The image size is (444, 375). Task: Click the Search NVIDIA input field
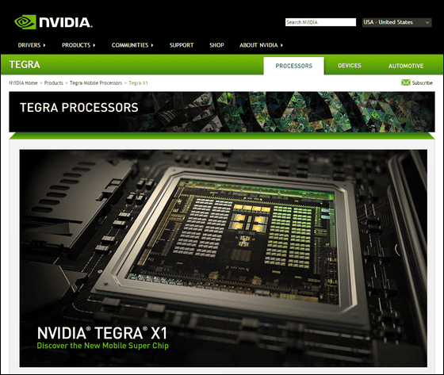click(320, 22)
